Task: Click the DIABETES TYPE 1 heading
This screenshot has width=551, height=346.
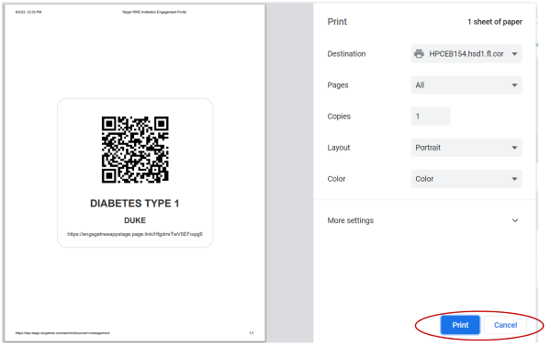Action: coord(135,204)
